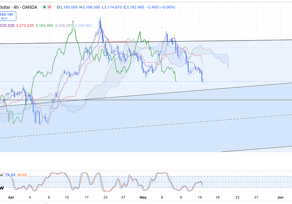Select the orange stochastic value 39.65
Image resolution: width=292 pixels, height=204 pixels.
point(22,175)
